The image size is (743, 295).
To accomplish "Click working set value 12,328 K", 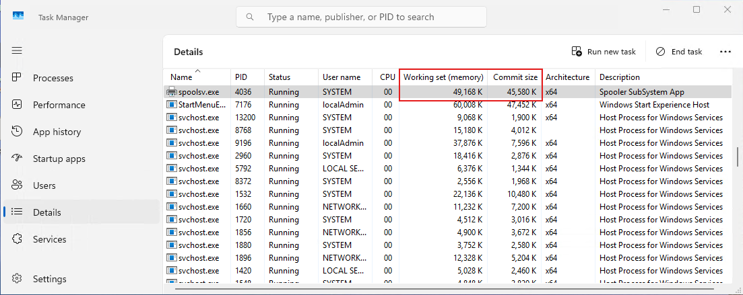I will (x=467, y=258).
